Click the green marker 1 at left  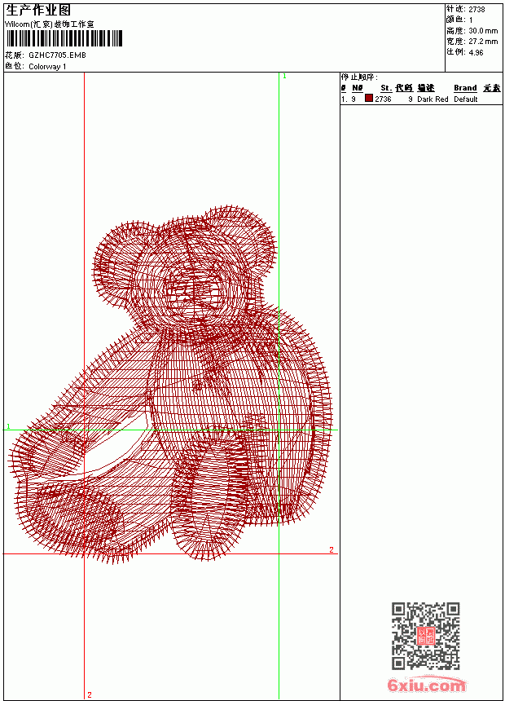click(x=8, y=426)
